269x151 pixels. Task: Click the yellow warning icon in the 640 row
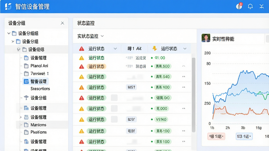pos(81,77)
